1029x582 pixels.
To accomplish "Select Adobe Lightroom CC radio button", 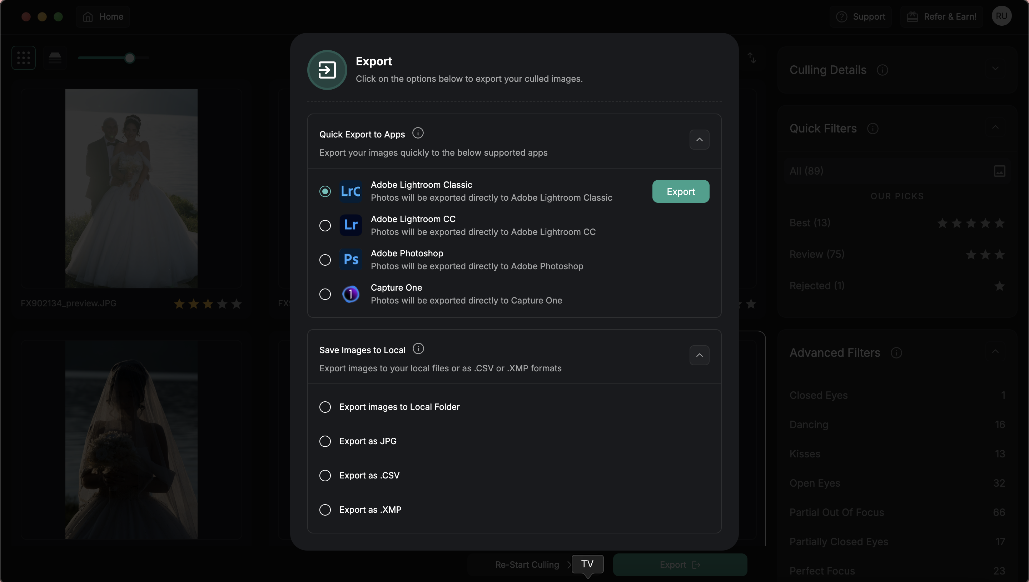I will click(x=325, y=226).
